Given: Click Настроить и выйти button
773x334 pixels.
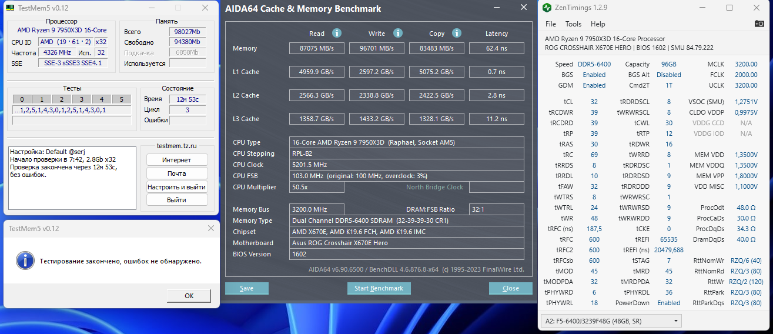Looking at the screenshot, I should coord(177,186).
